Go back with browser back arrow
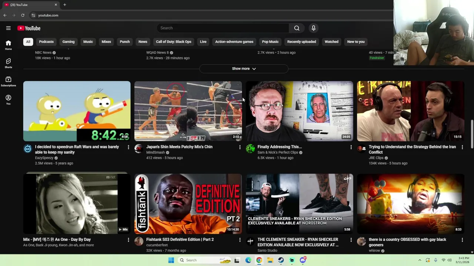The height and width of the screenshot is (266, 474). pyautogui.click(x=5, y=15)
